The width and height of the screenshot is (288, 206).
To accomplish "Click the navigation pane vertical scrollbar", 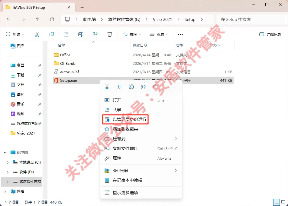I will [x=45, y=120].
